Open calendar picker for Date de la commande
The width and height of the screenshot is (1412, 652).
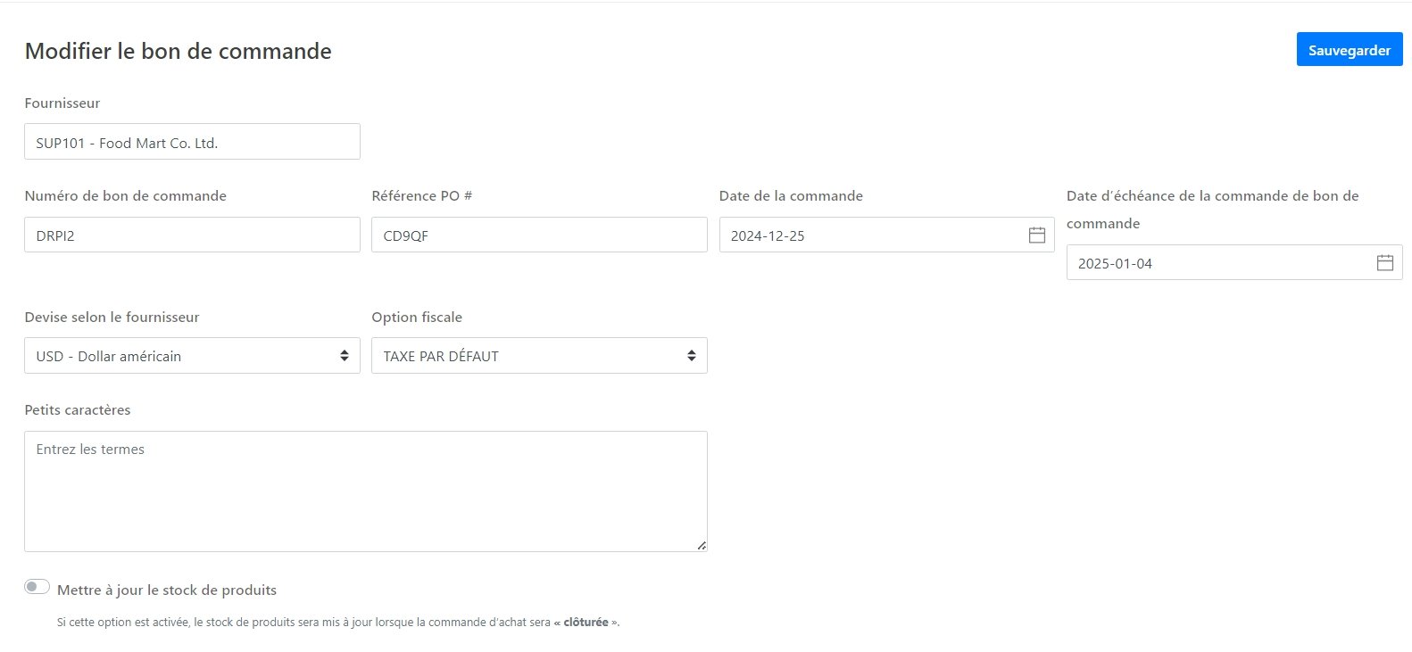pos(1036,235)
